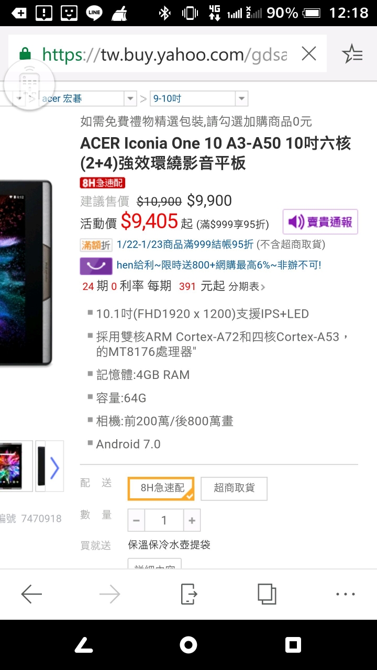This screenshot has width=377, height=670.
Task: Clear the URL with the X icon
Action: [309, 54]
